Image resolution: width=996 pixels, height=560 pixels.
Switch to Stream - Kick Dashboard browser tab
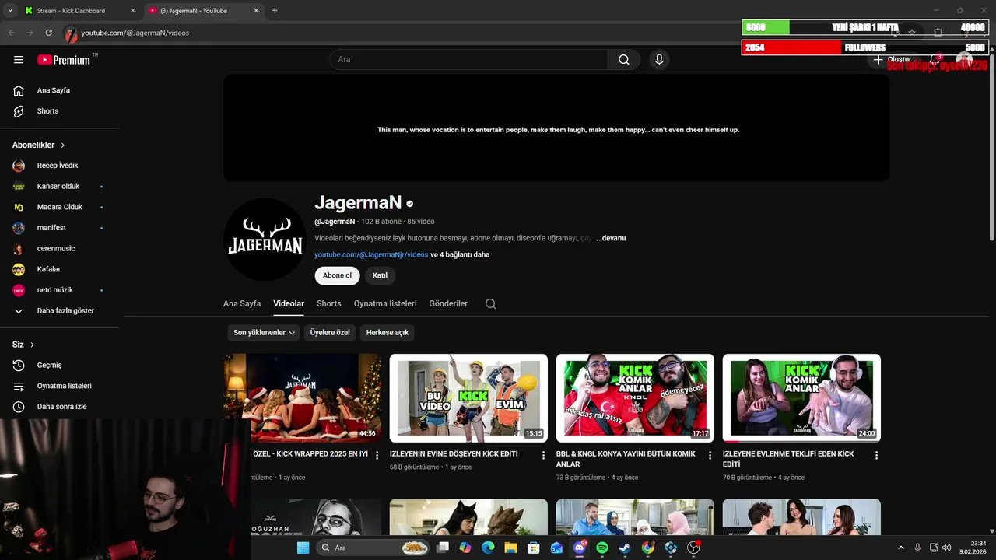pos(80,11)
